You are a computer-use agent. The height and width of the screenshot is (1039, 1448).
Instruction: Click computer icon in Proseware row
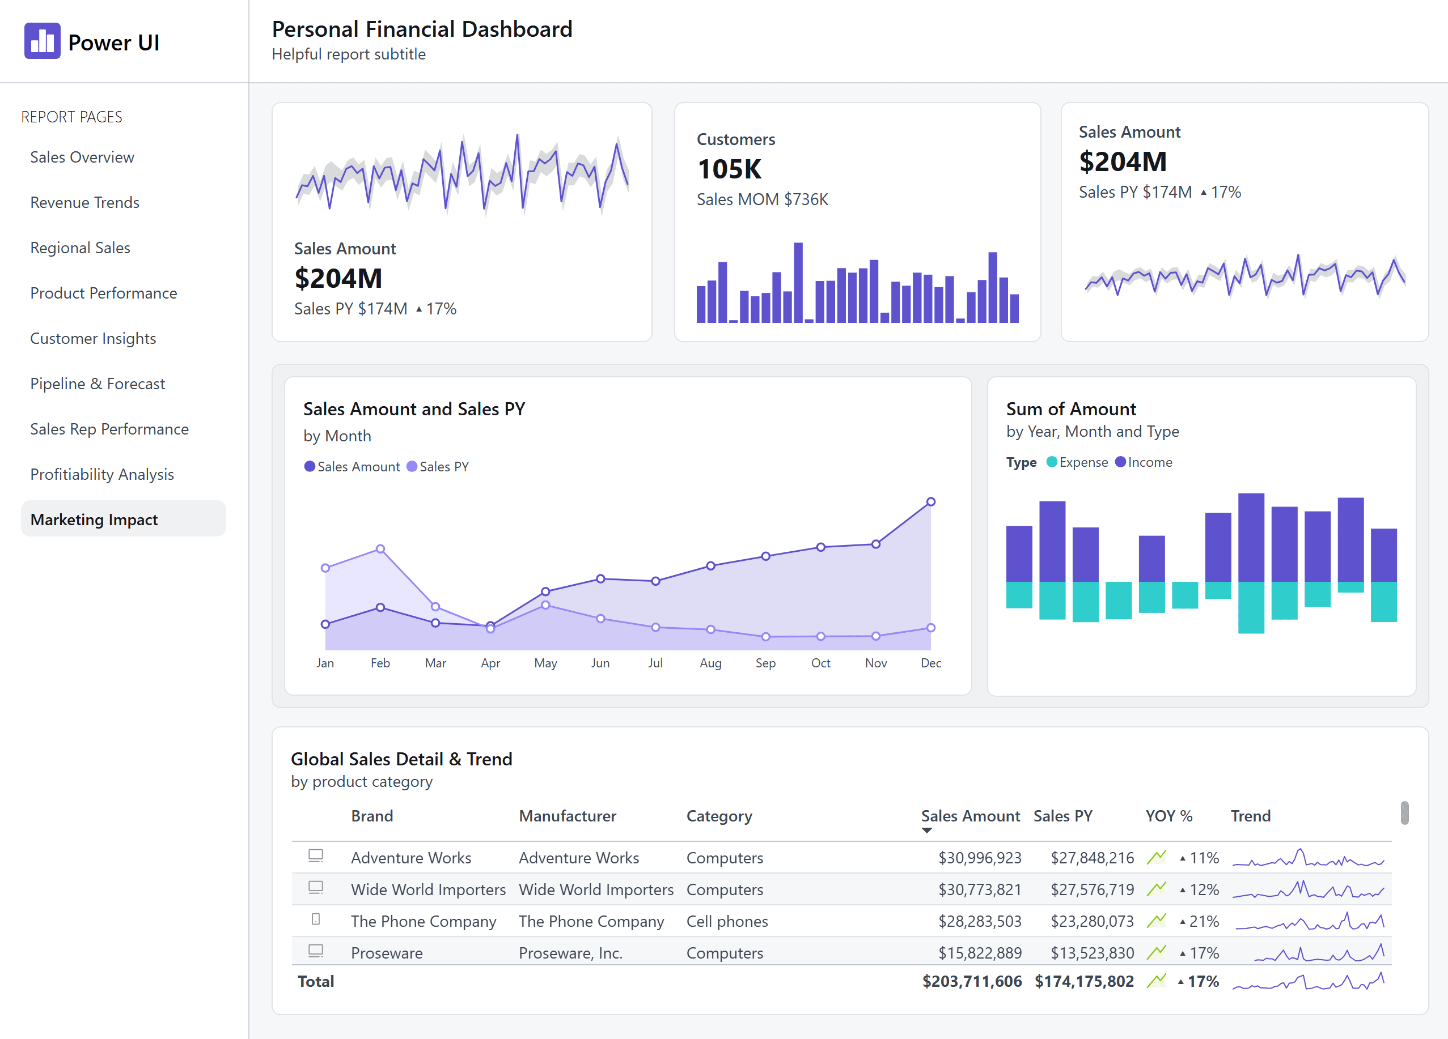click(x=315, y=951)
